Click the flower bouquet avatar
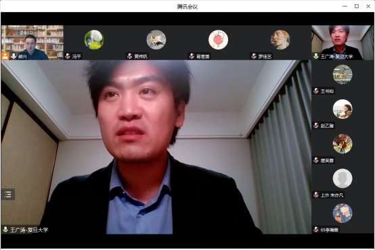This screenshot has width=375, height=250. (343, 143)
